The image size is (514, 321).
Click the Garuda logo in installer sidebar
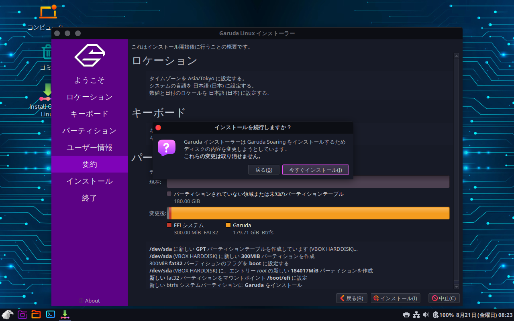[x=90, y=55]
